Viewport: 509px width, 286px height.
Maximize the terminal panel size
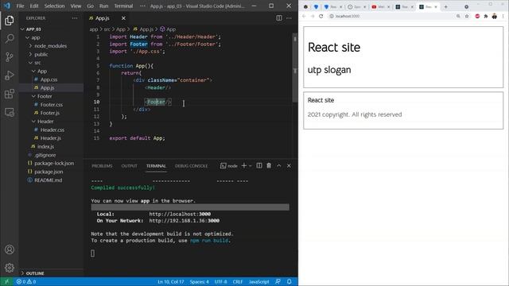pos(279,166)
